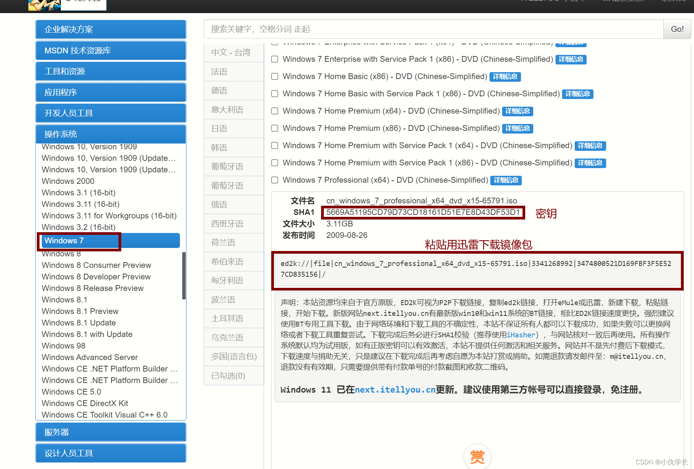The height and width of the screenshot is (469, 694).
Task: Select Windows Advanced Server entry
Action: 90,357
